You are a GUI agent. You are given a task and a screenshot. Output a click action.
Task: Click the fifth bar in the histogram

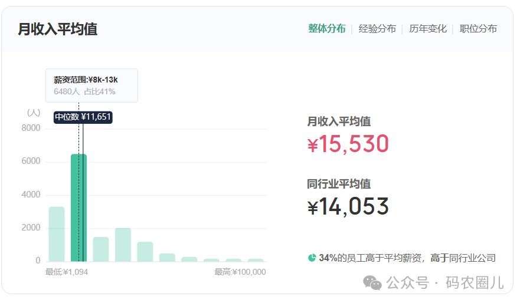click(x=145, y=252)
